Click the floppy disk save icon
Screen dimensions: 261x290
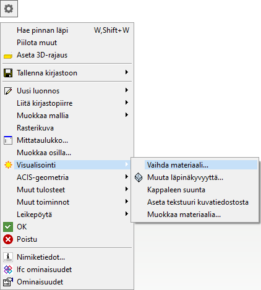pyautogui.click(x=8, y=73)
